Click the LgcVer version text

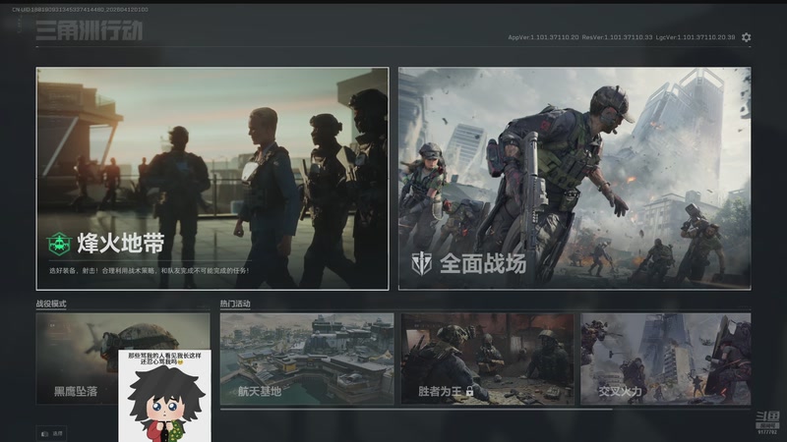pyautogui.click(x=696, y=37)
